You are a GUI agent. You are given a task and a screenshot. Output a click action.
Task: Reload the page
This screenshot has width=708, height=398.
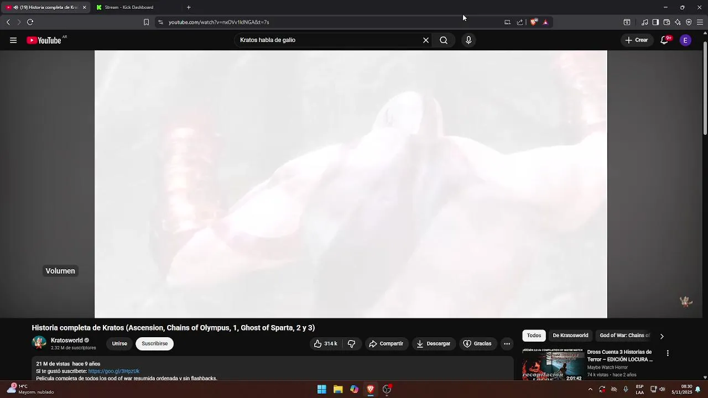(30, 22)
